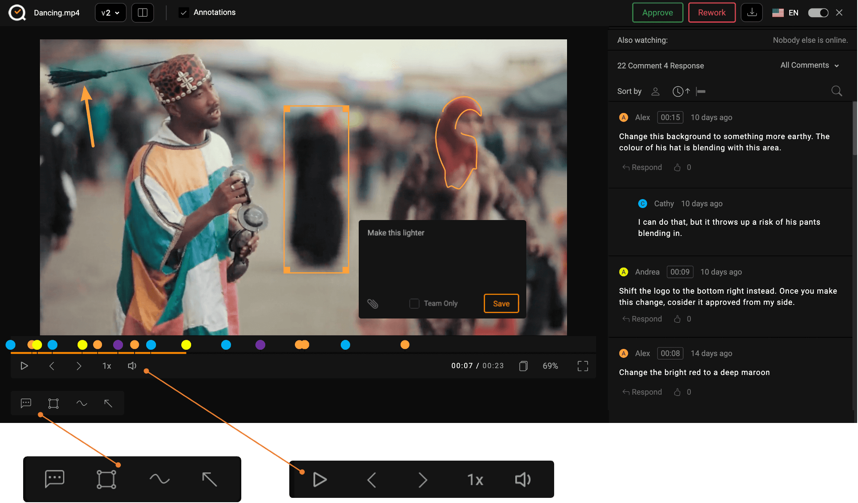Expand the All Comments filter dropdown

[809, 65]
